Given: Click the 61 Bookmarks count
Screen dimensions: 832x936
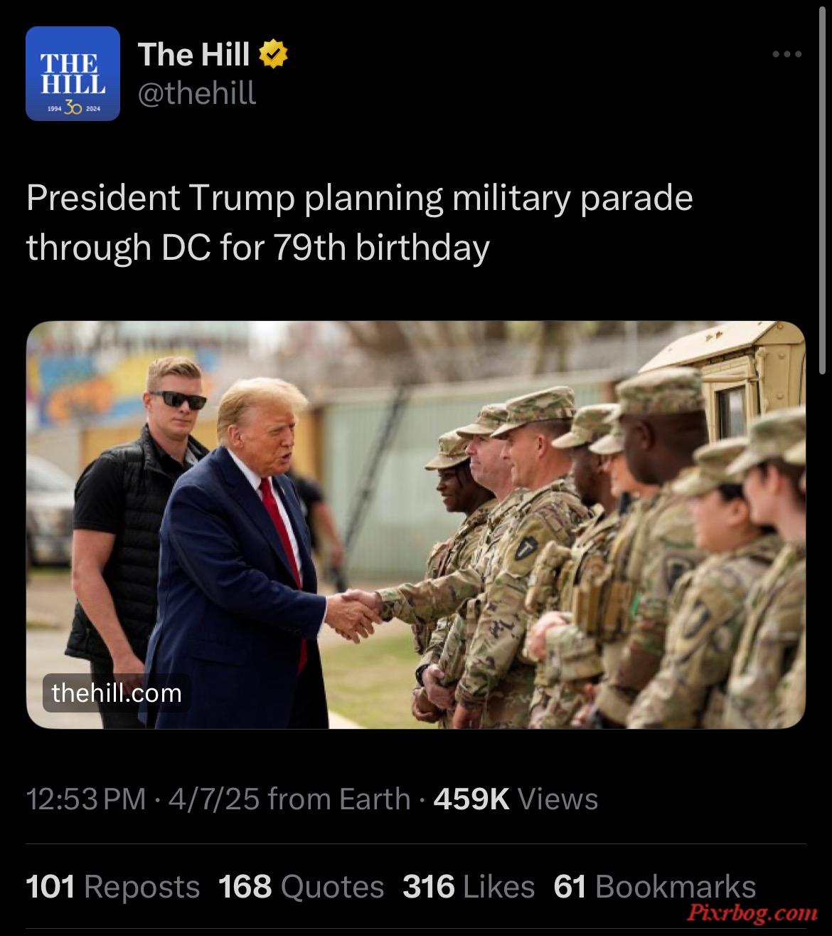Looking at the screenshot, I should [654, 887].
